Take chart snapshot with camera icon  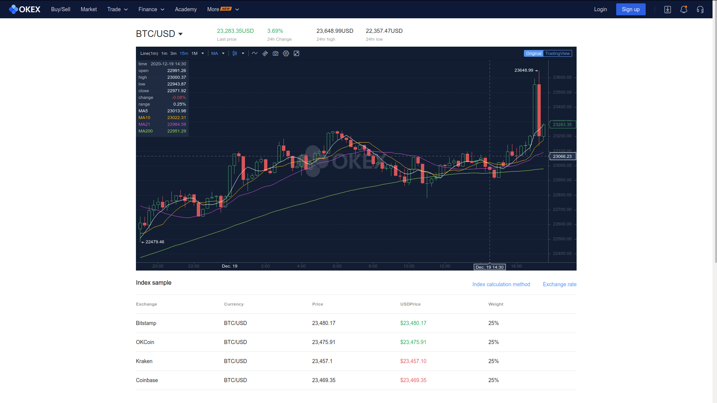point(276,53)
